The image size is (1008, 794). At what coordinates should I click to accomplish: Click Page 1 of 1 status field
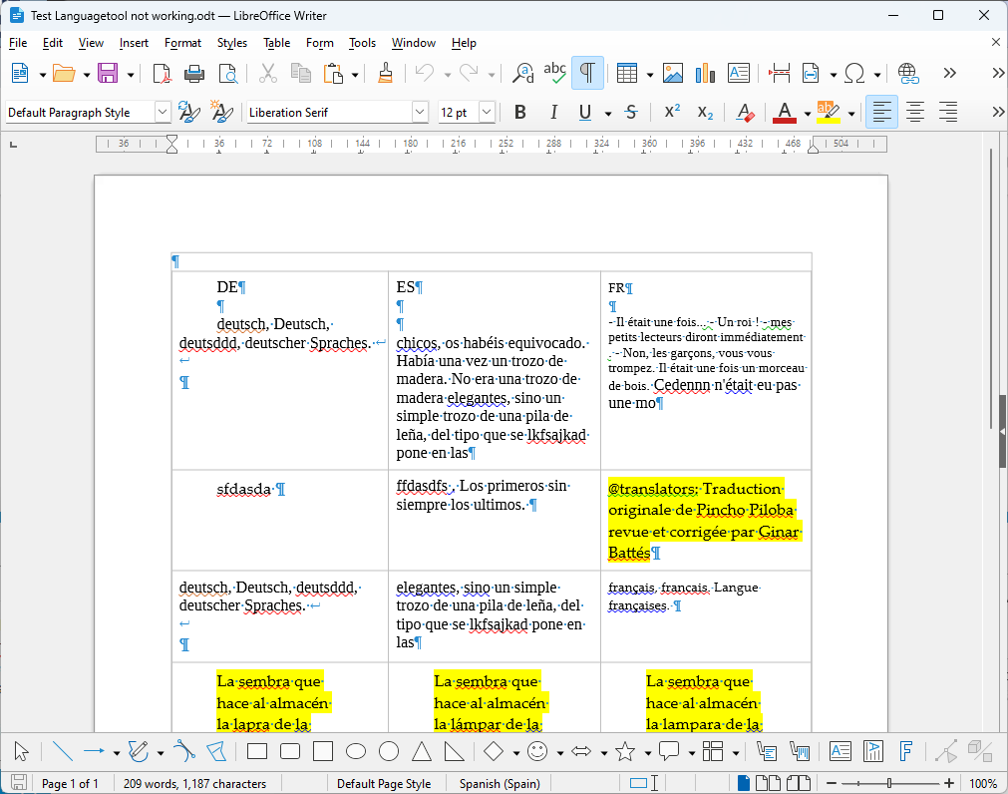pos(70,784)
